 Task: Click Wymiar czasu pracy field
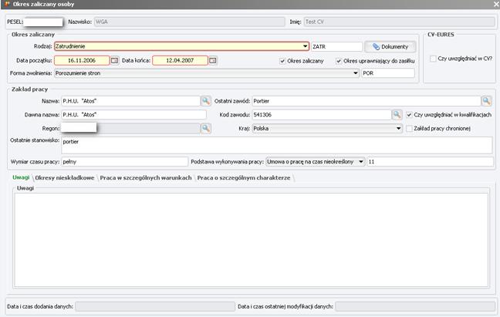(x=125, y=161)
